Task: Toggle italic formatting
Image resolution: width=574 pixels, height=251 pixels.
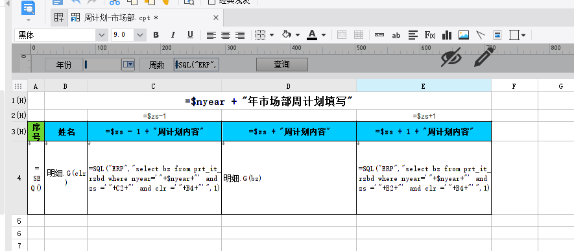Action: click(x=173, y=35)
